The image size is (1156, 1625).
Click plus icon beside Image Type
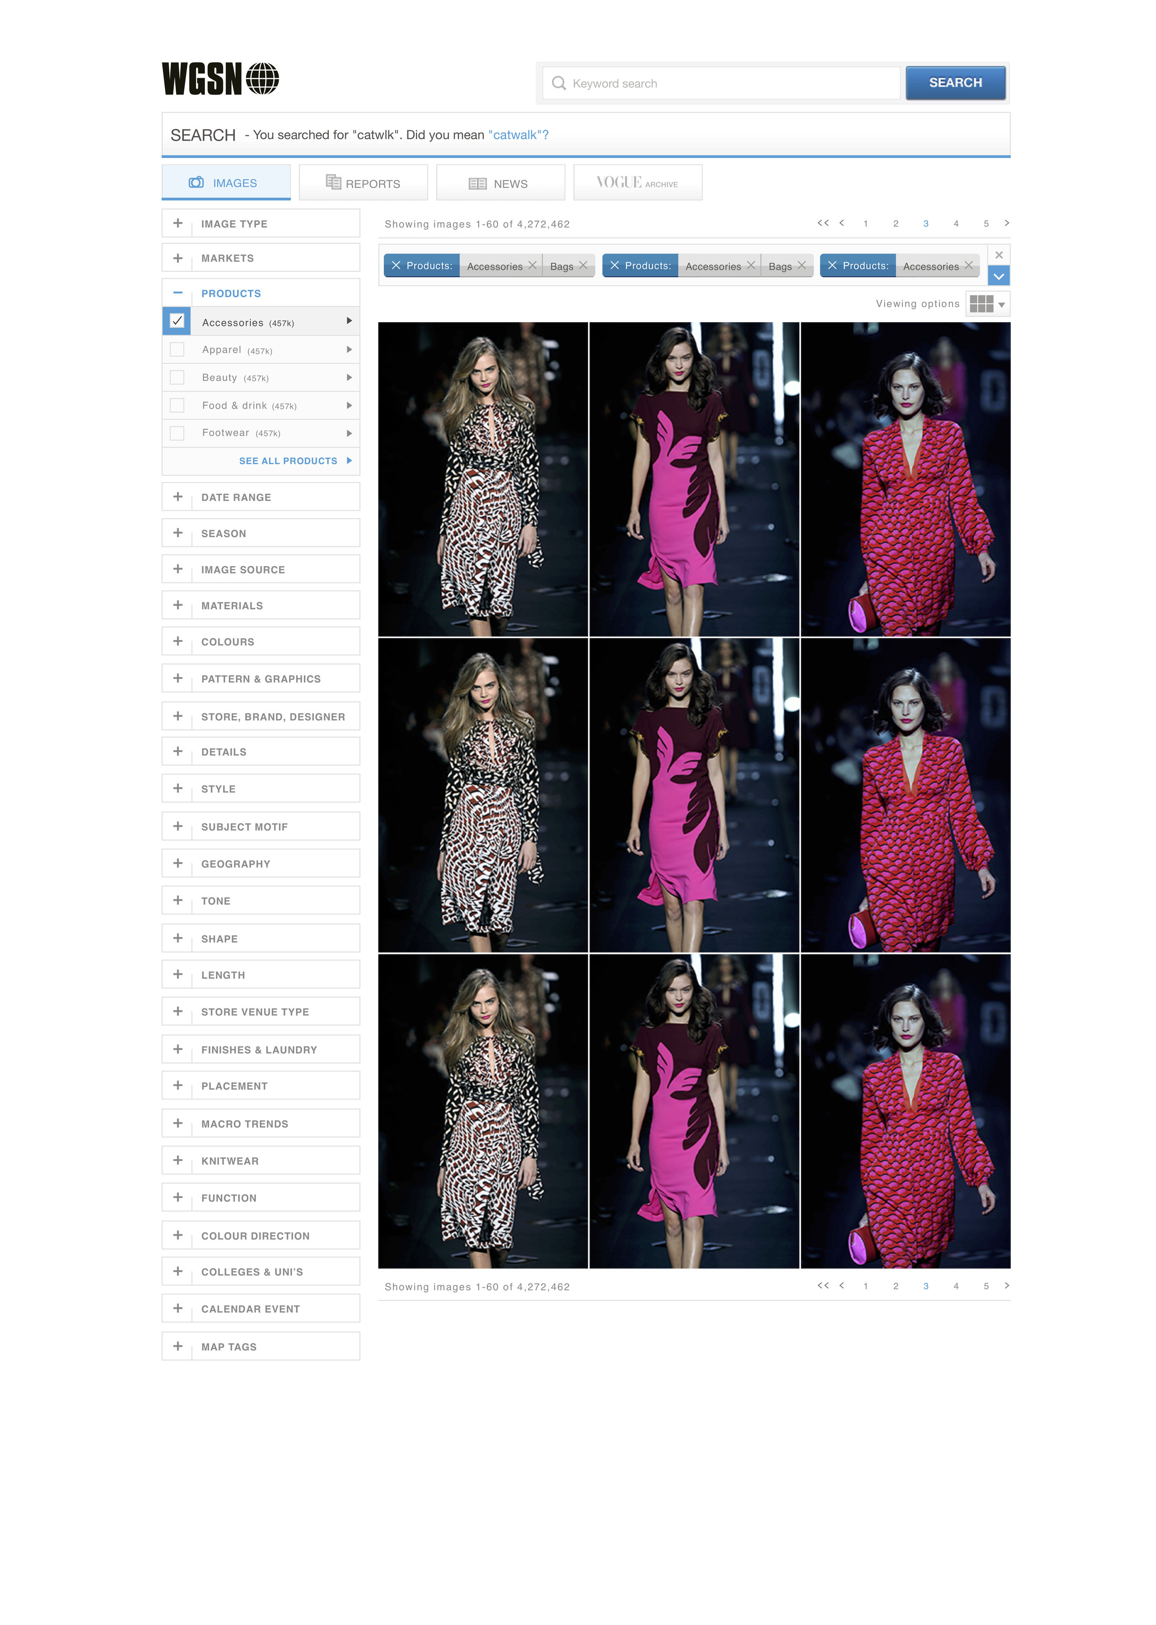coord(178,223)
